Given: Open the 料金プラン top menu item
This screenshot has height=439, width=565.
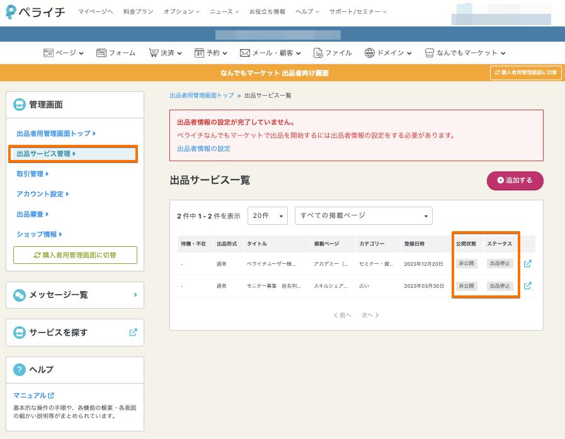Looking at the screenshot, I should pyautogui.click(x=138, y=12).
